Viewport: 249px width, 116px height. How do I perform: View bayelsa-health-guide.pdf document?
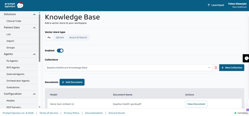pyautogui.click(x=196, y=104)
